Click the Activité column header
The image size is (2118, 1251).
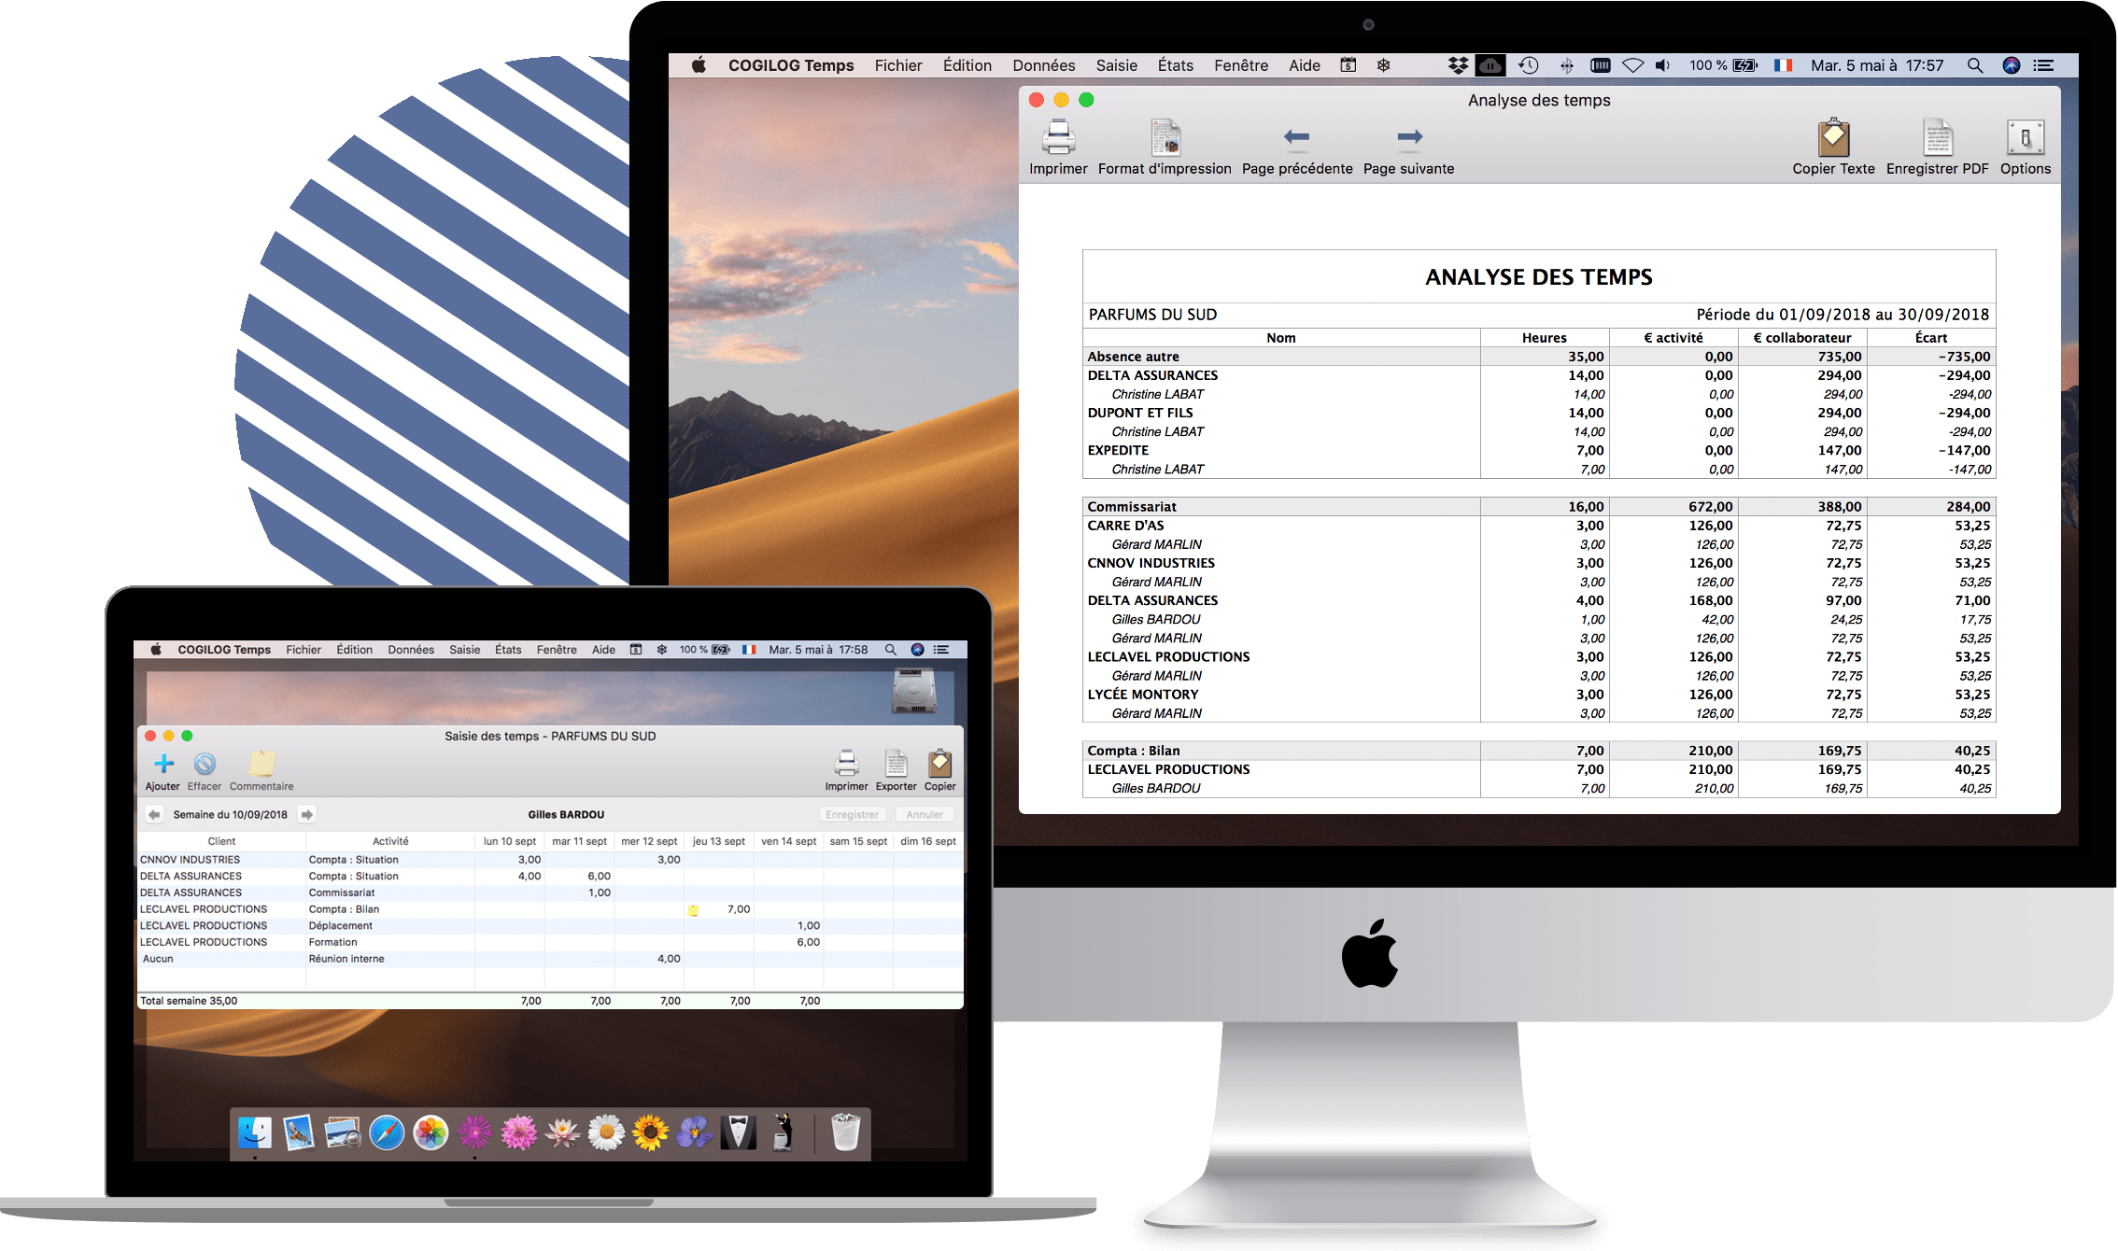[390, 841]
